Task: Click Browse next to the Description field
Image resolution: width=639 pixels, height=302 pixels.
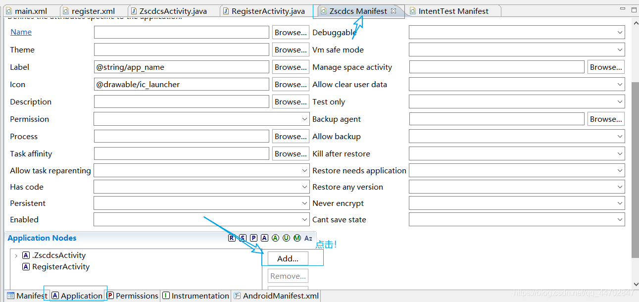Action: 291,102
